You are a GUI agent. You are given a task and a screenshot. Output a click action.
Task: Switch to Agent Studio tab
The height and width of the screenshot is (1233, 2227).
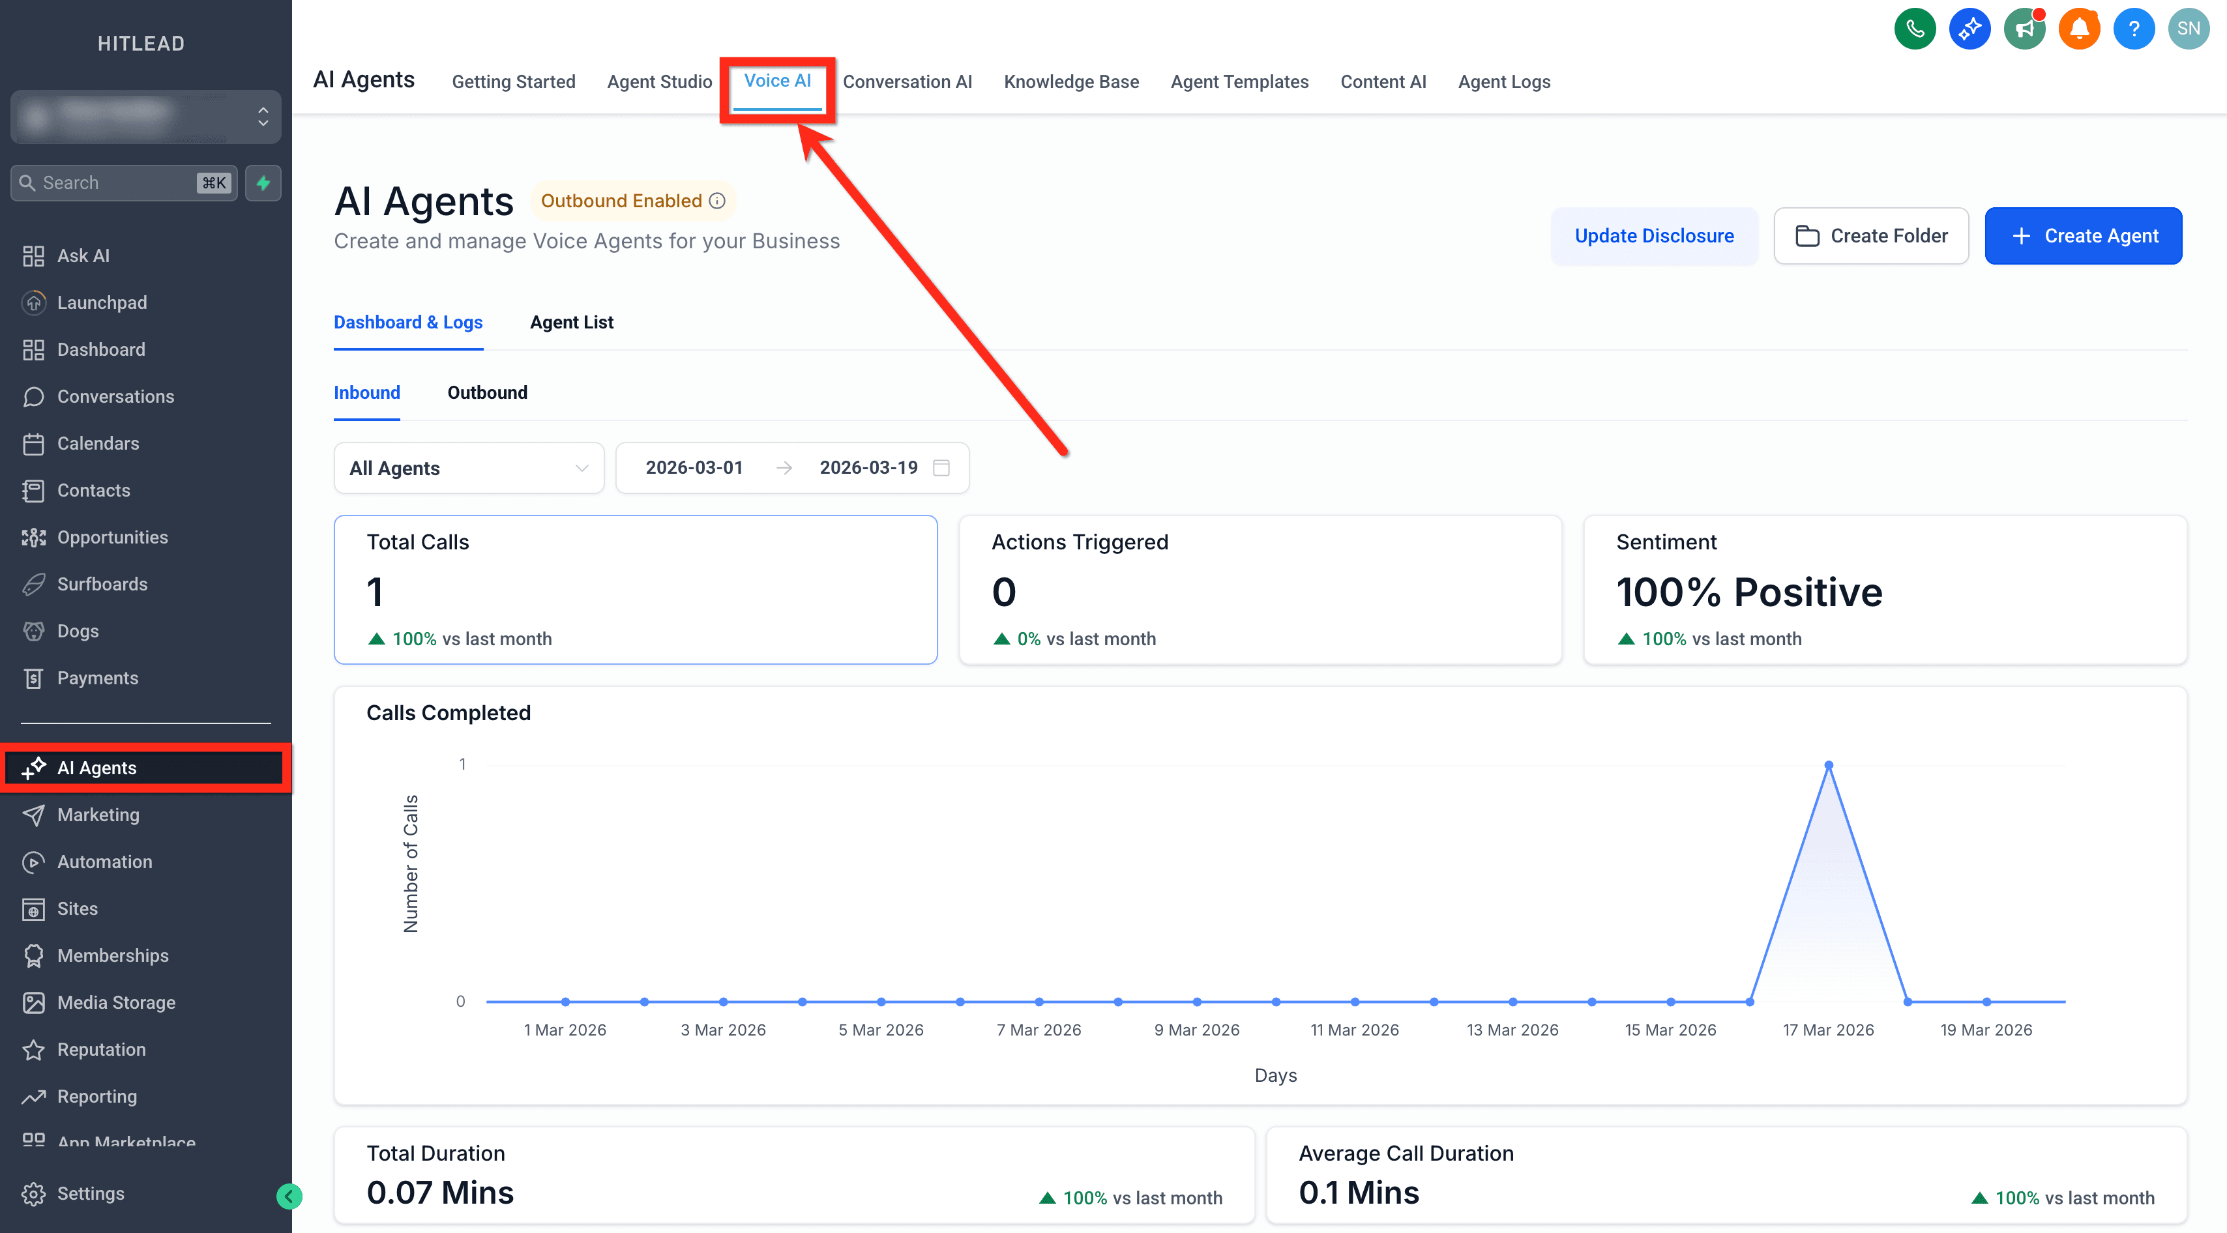pyautogui.click(x=660, y=81)
